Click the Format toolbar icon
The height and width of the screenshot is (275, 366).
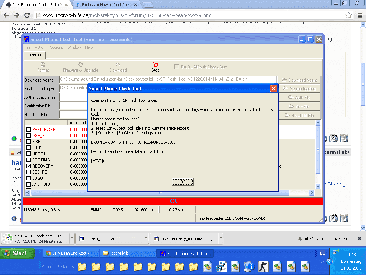tap(43, 64)
